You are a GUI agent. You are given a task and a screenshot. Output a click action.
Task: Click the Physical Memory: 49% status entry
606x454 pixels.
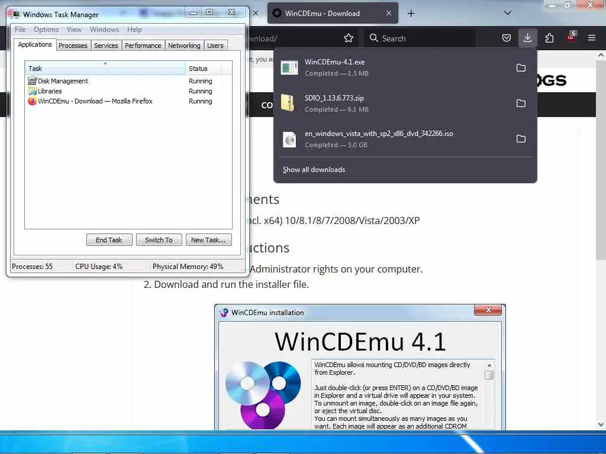click(x=188, y=267)
